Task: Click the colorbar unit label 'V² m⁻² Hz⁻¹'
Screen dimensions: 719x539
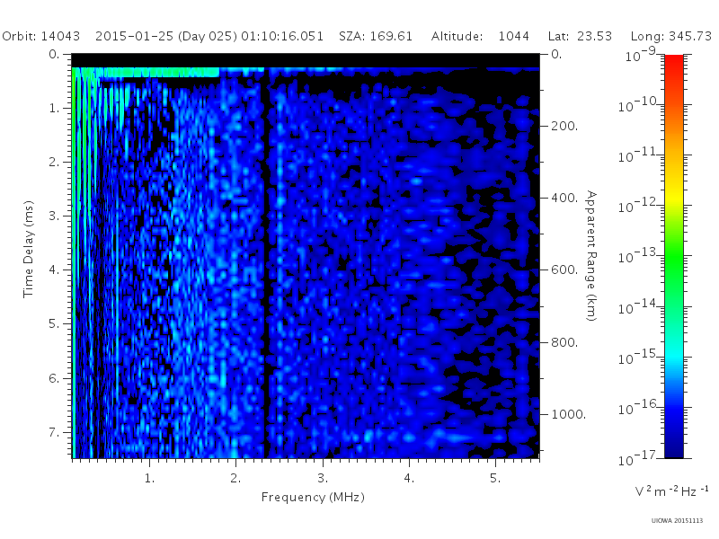Action: tap(671, 490)
